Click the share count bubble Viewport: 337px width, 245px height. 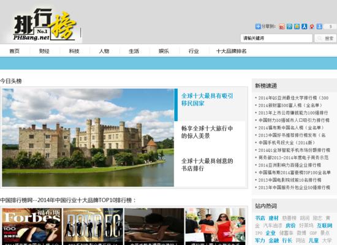coord(330,26)
